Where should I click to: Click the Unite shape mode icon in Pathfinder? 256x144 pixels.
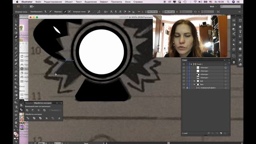[27, 110]
